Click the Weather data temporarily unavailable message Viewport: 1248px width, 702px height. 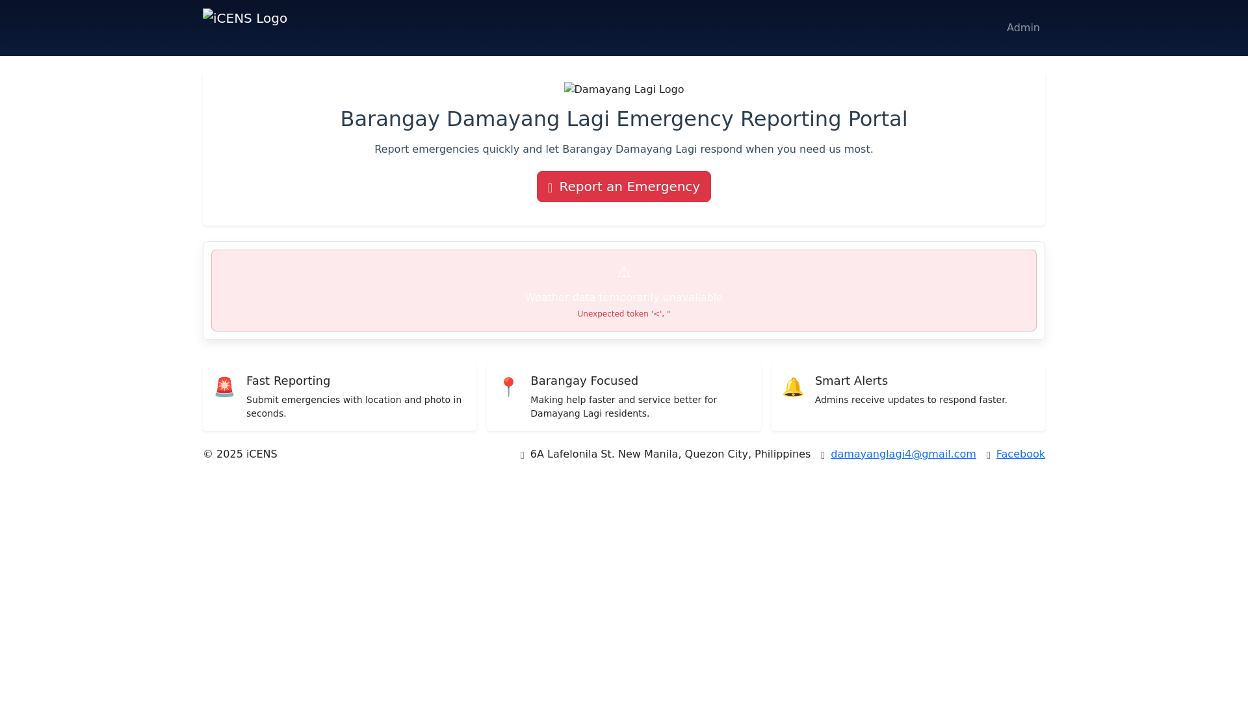[623, 298]
